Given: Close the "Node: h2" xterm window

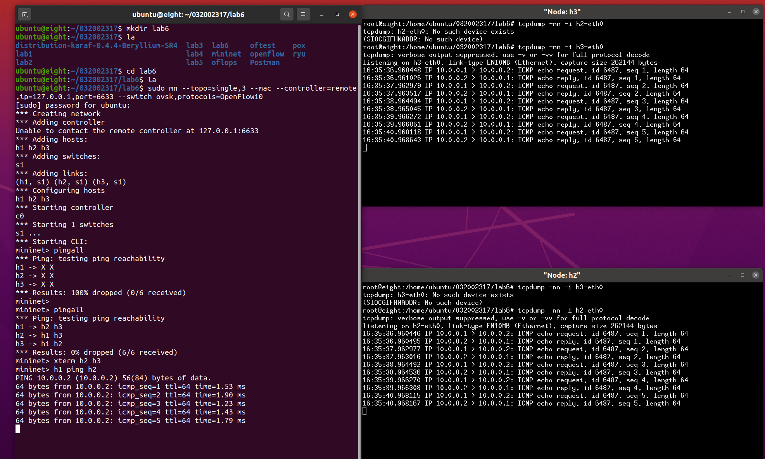Looking at the screenshot, I should (x=755, y=275).
